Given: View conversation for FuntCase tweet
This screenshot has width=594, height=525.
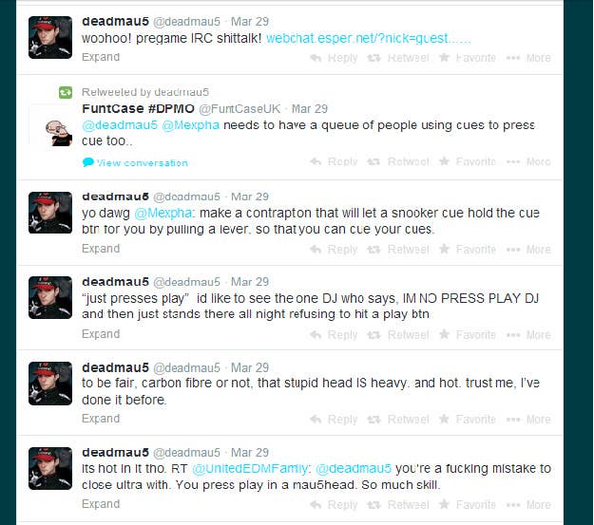Looking at the screenshot, I should click(x=135, y=162).
